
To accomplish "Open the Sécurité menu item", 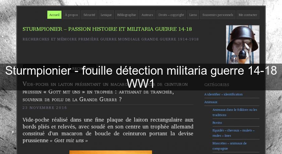I will (x=89, y=15).
